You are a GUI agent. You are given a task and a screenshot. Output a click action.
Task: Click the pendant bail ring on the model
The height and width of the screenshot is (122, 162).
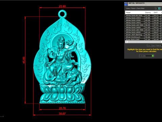(x=62, y=14)
